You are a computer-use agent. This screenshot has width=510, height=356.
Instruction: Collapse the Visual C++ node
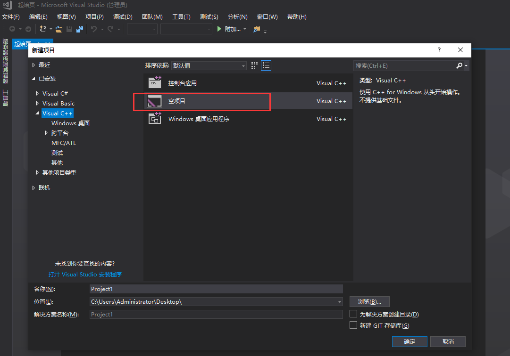coord(37,113)
